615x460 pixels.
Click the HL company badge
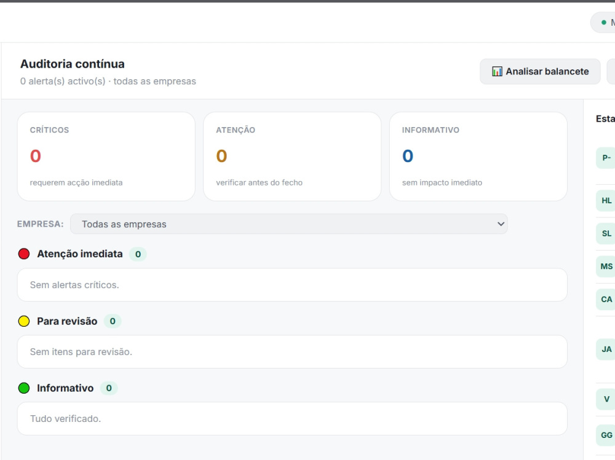click(606, 201)
